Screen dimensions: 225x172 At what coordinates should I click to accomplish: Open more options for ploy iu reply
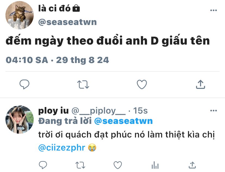pos(213,111)
